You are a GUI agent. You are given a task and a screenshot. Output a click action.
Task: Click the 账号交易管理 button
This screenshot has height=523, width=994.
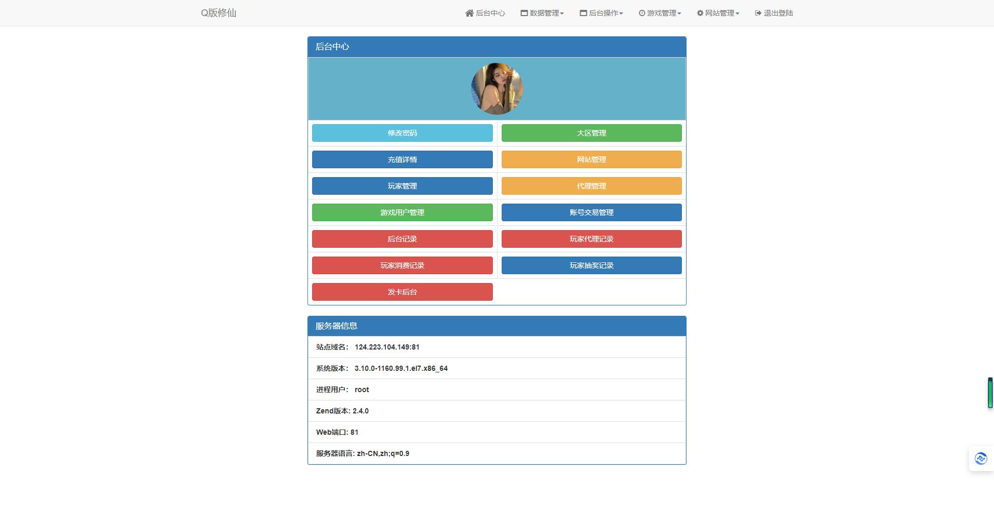pos(592,212)
